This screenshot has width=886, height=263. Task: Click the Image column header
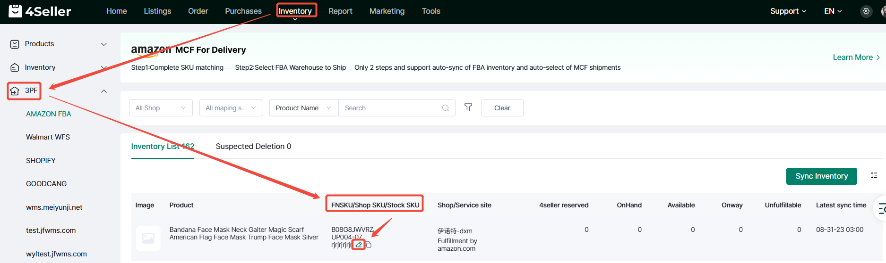click(x=145, y=205)
